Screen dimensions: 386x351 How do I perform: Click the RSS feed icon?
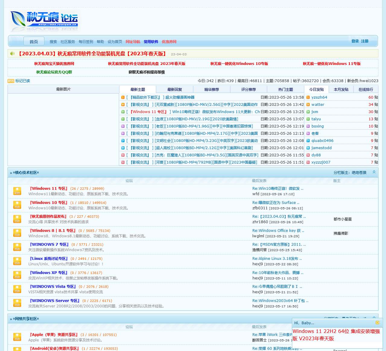point(11,81)
